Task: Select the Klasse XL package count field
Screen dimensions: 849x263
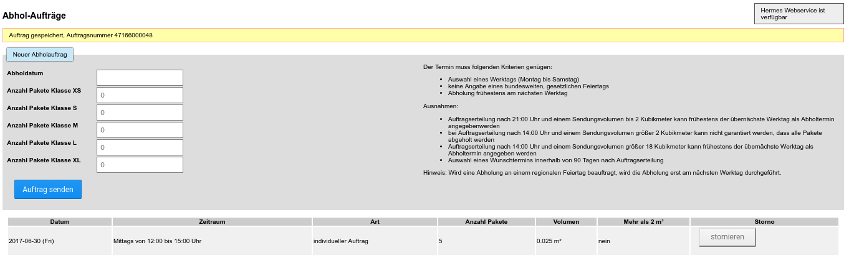Action: pos(140,165)
